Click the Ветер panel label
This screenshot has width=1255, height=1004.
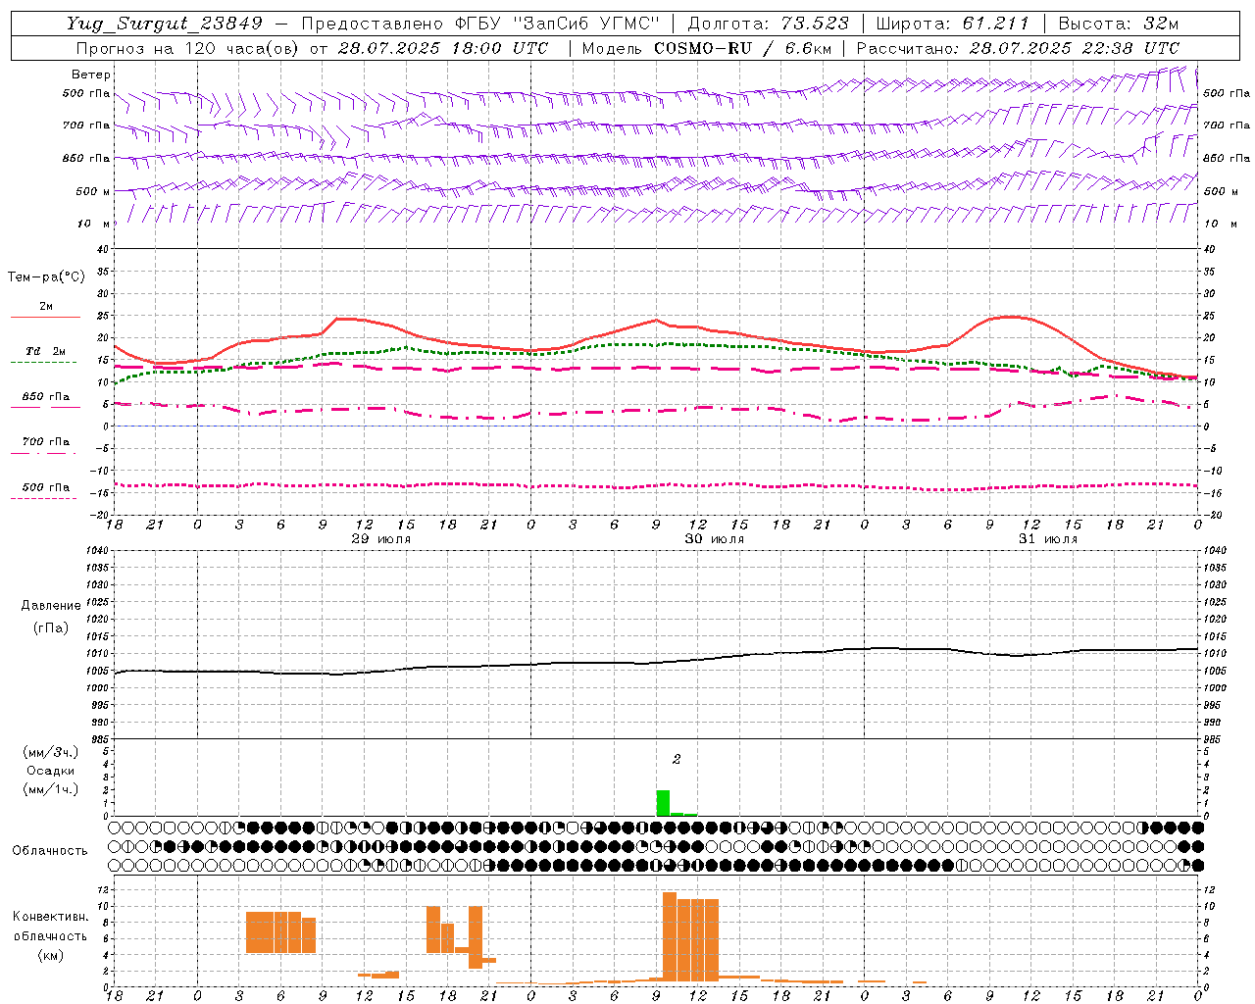91,75
